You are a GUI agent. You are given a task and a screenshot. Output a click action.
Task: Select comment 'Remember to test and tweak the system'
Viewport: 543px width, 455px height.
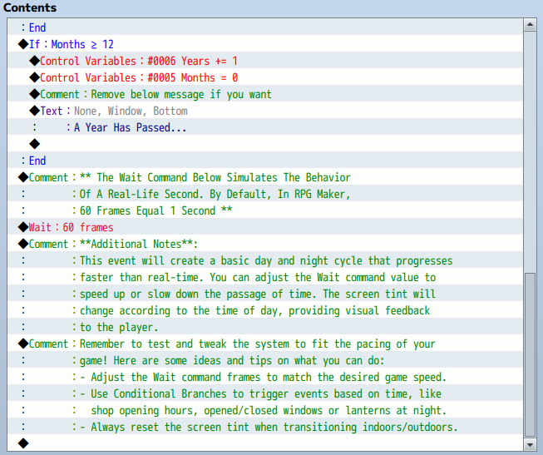(x=265, y=344)
